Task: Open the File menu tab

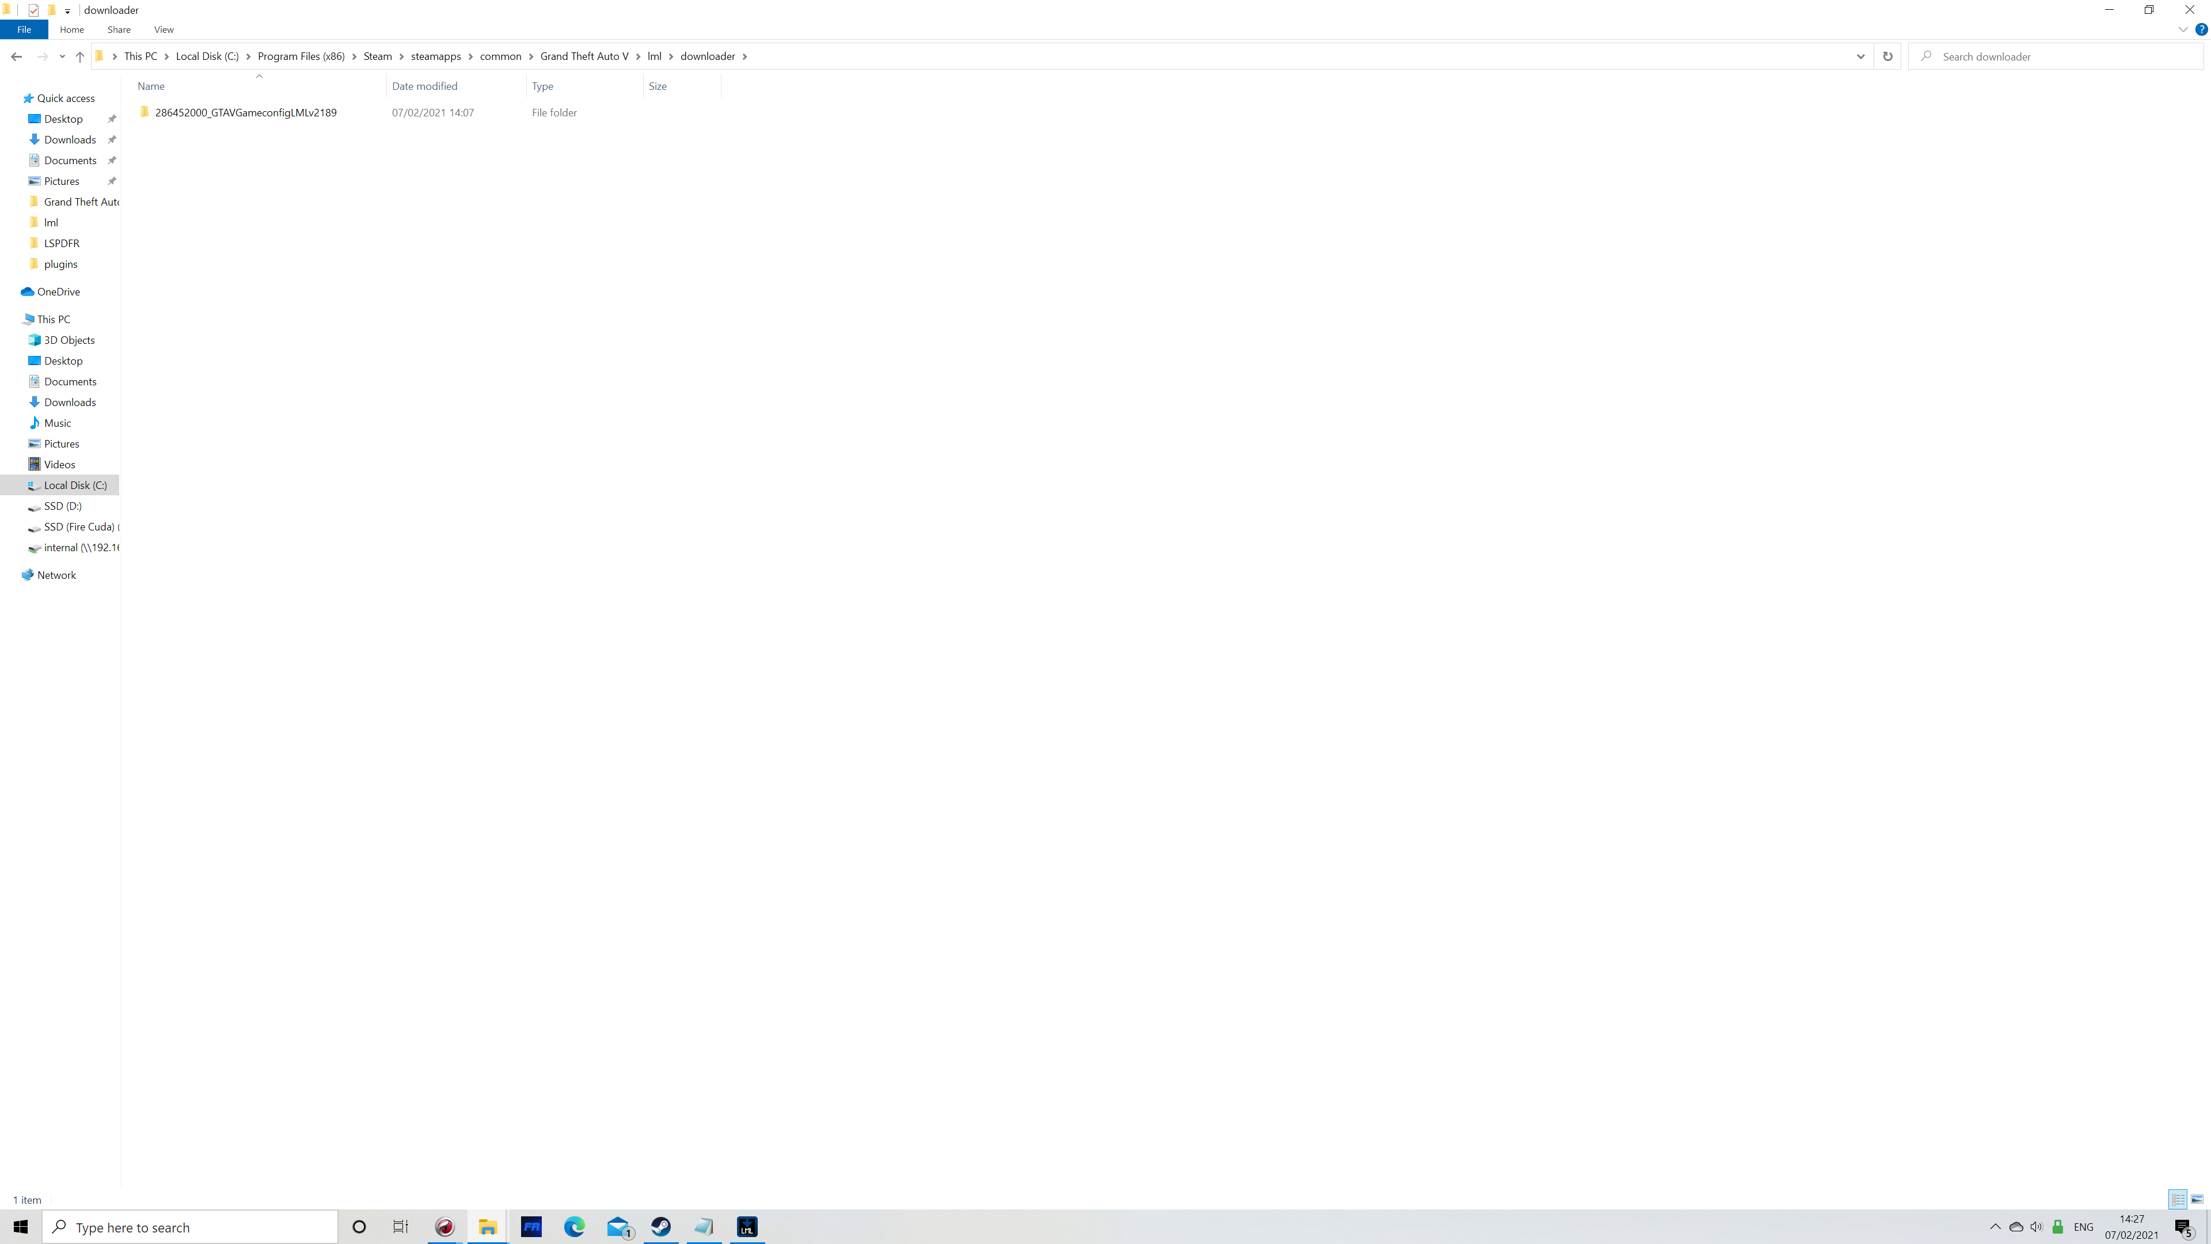Action: point(24,29)
